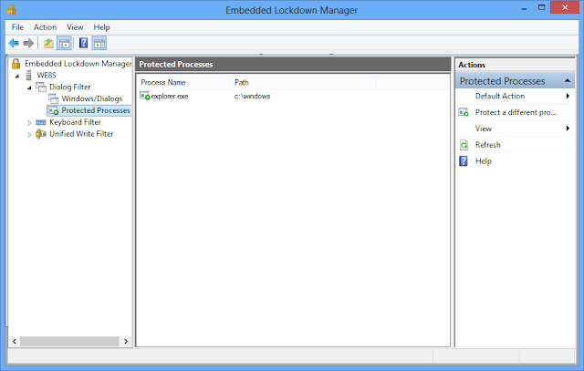This screenshot has width=584, height=371.
Task: Click the Forward arrow toolbar icon
Action: [x=28, y=43]
